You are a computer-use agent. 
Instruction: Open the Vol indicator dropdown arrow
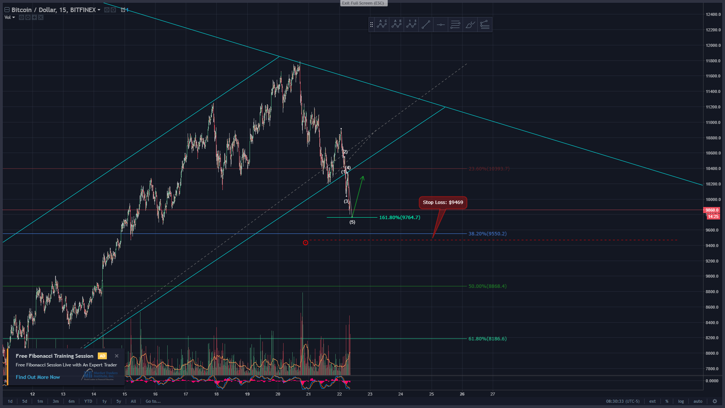(x=14, y=17)
